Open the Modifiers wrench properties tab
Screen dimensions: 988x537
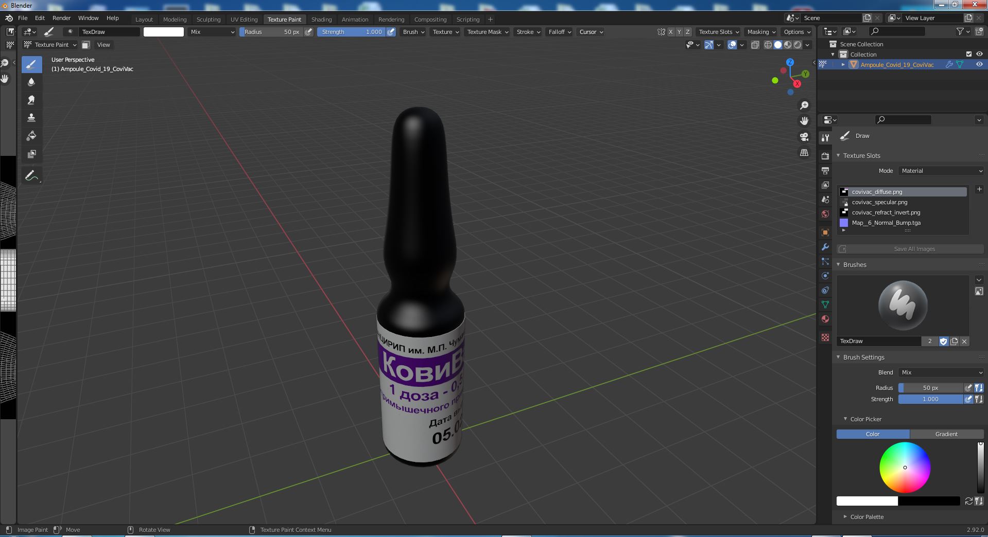(x=825, y=247)
